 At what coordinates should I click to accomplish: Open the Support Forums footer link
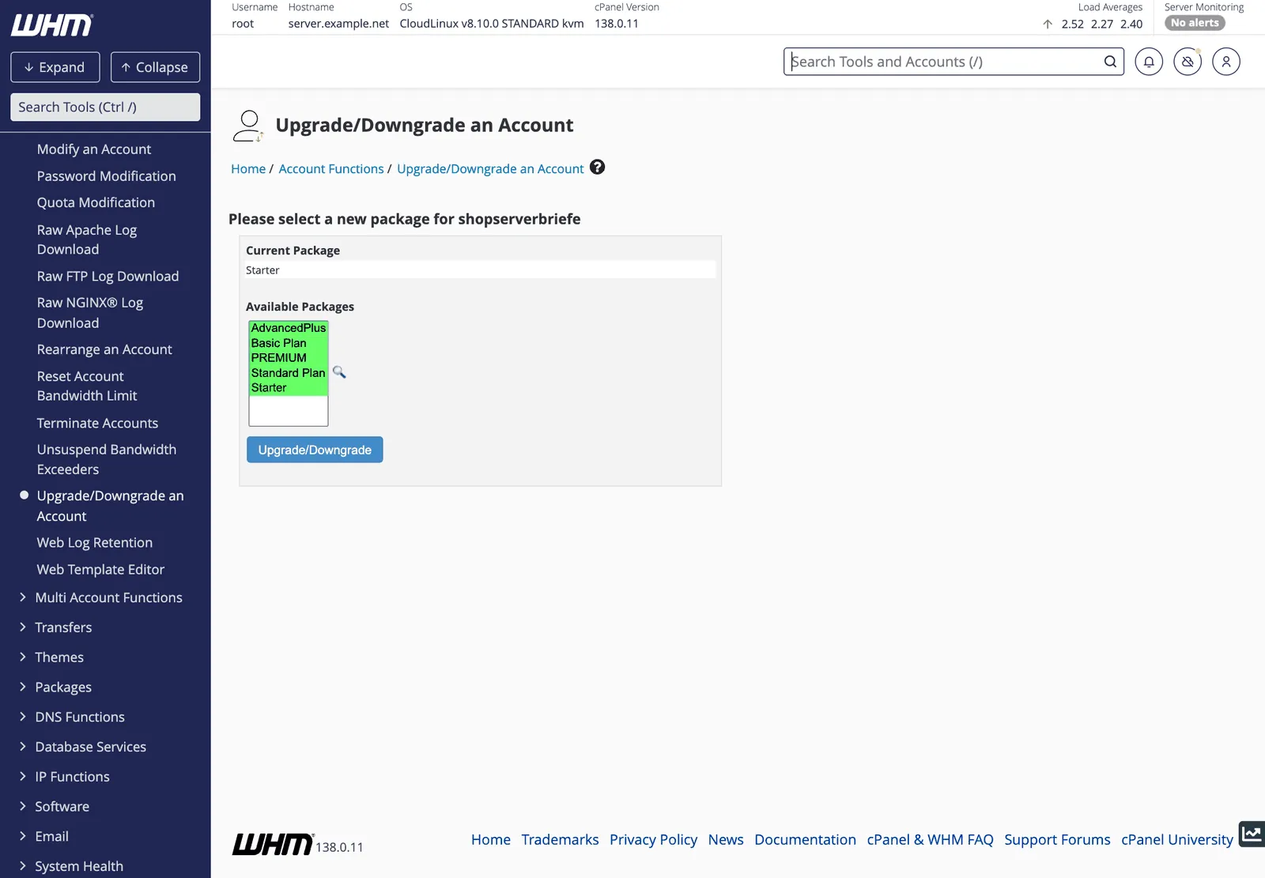[x=1057, y=840]
